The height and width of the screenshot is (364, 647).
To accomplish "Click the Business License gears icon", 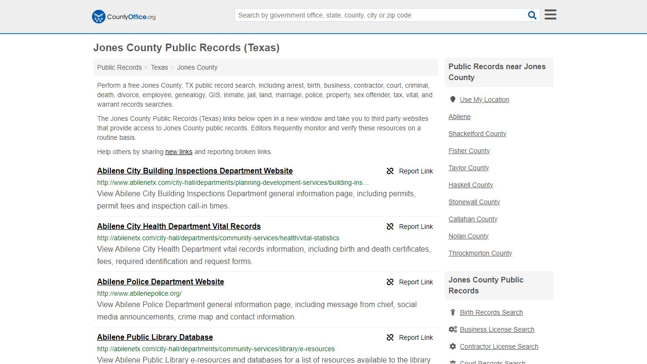I will 453,329.
